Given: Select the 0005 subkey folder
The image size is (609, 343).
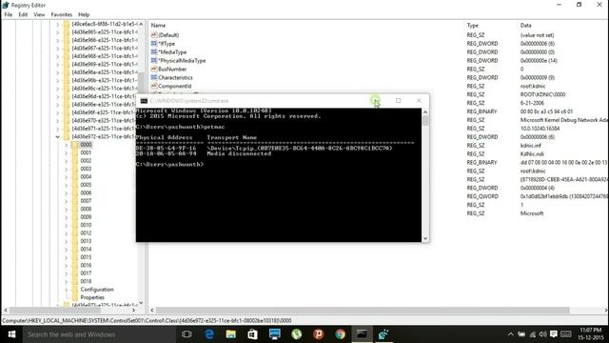Looking at the screenshot, I should coord(86,185).
